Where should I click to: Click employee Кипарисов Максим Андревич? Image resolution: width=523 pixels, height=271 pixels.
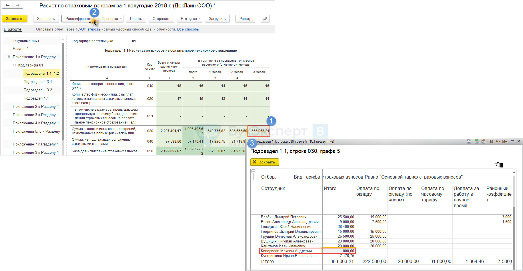coord(286,251)
